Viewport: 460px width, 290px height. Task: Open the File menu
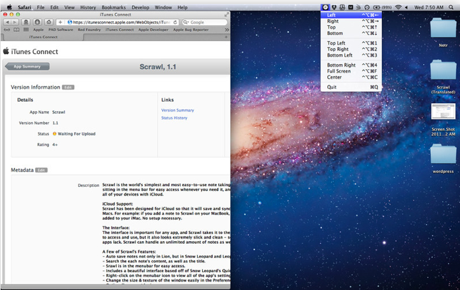click(x=41, y=7)
